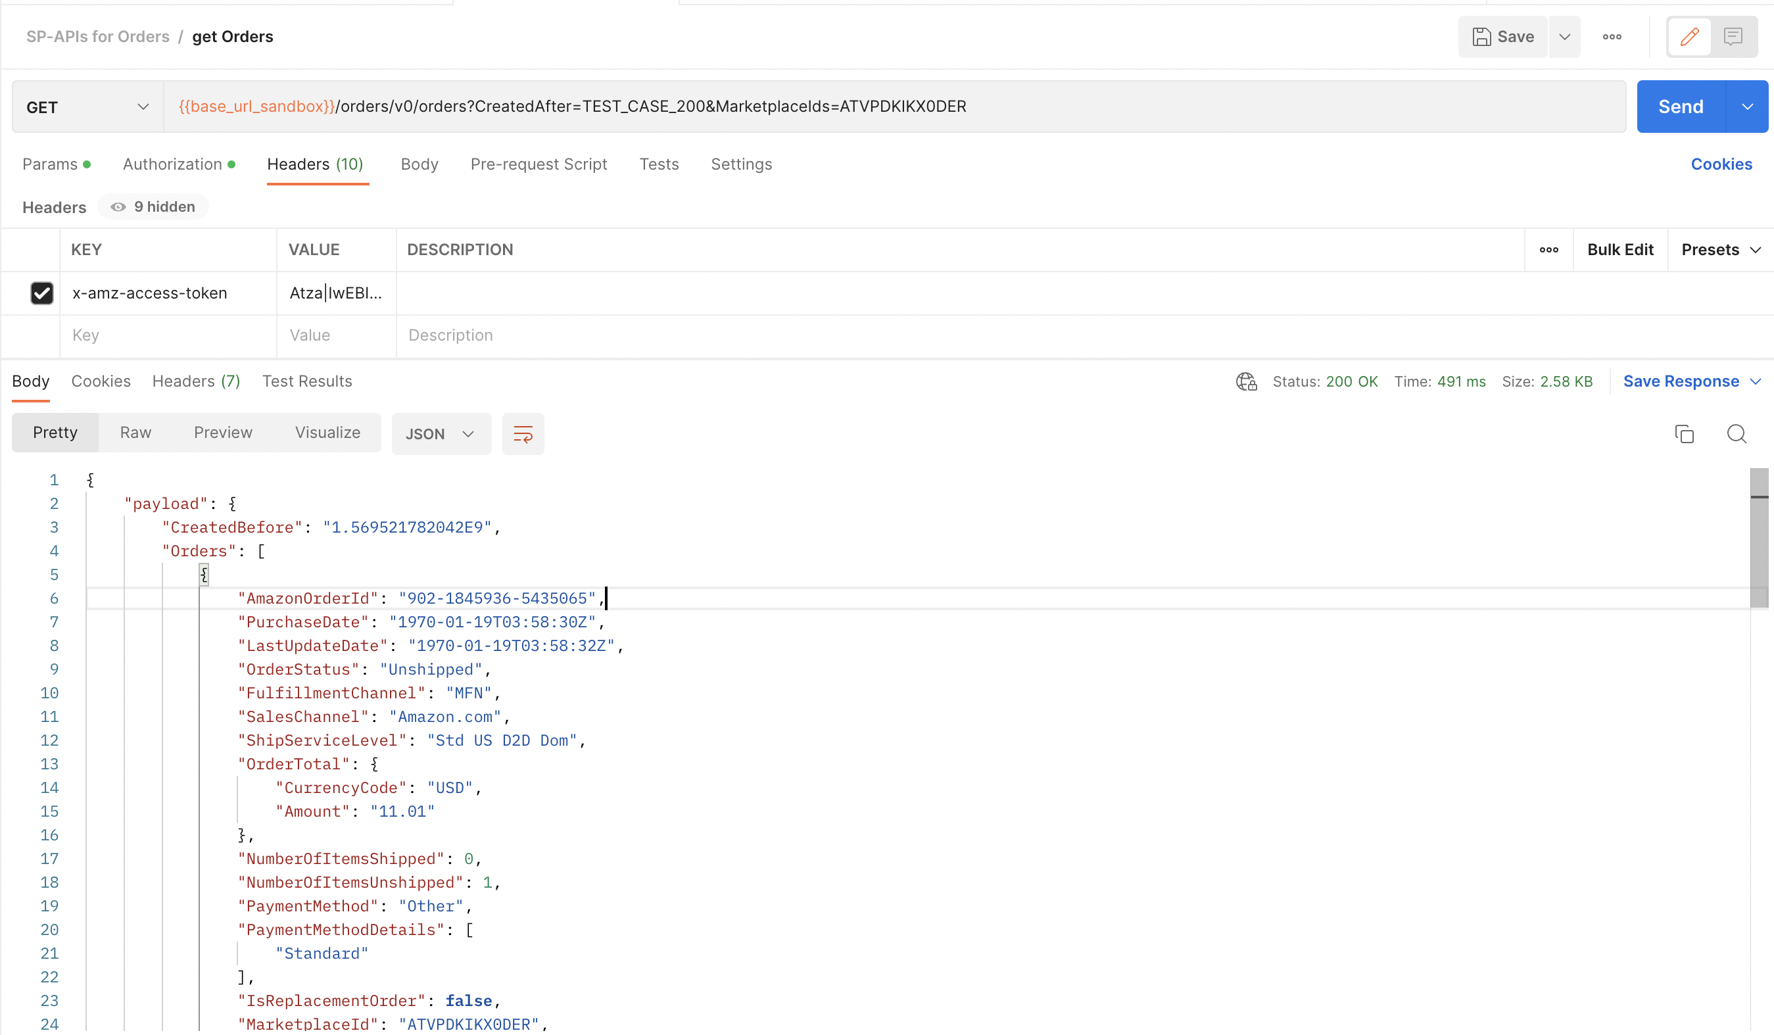Open headers table column options ellipsis

point(1548,250)
